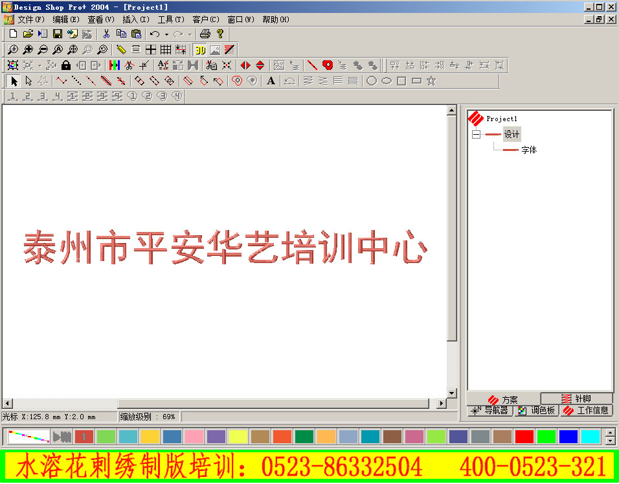Save the project with the diskette icon
Image resolution: width=619 pixels, height=484 pixels.
(x=57, y=34)
